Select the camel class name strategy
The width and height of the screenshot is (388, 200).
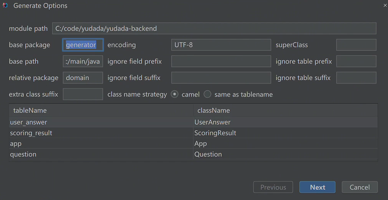click(x=175, y=94)
